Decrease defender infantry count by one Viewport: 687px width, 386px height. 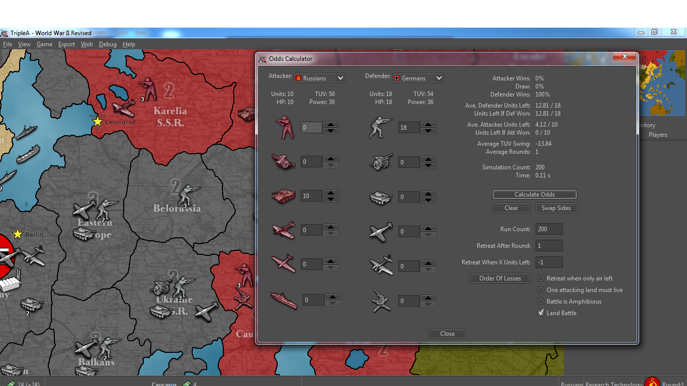(428, 131)
